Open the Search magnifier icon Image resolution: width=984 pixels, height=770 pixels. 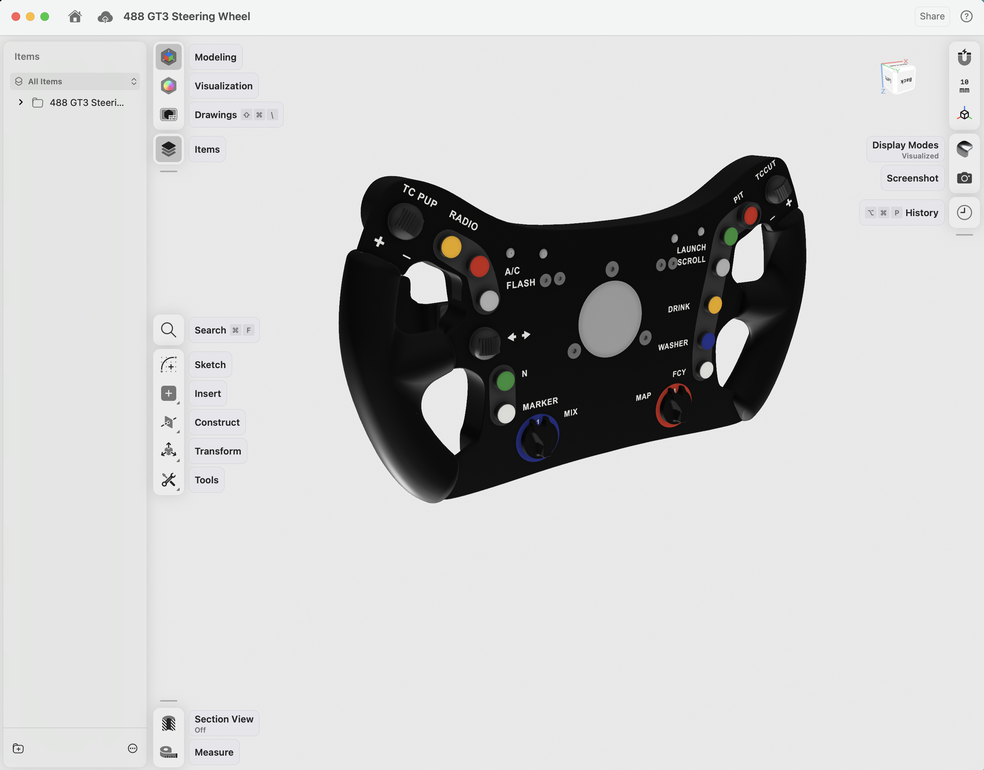(168, 330)
